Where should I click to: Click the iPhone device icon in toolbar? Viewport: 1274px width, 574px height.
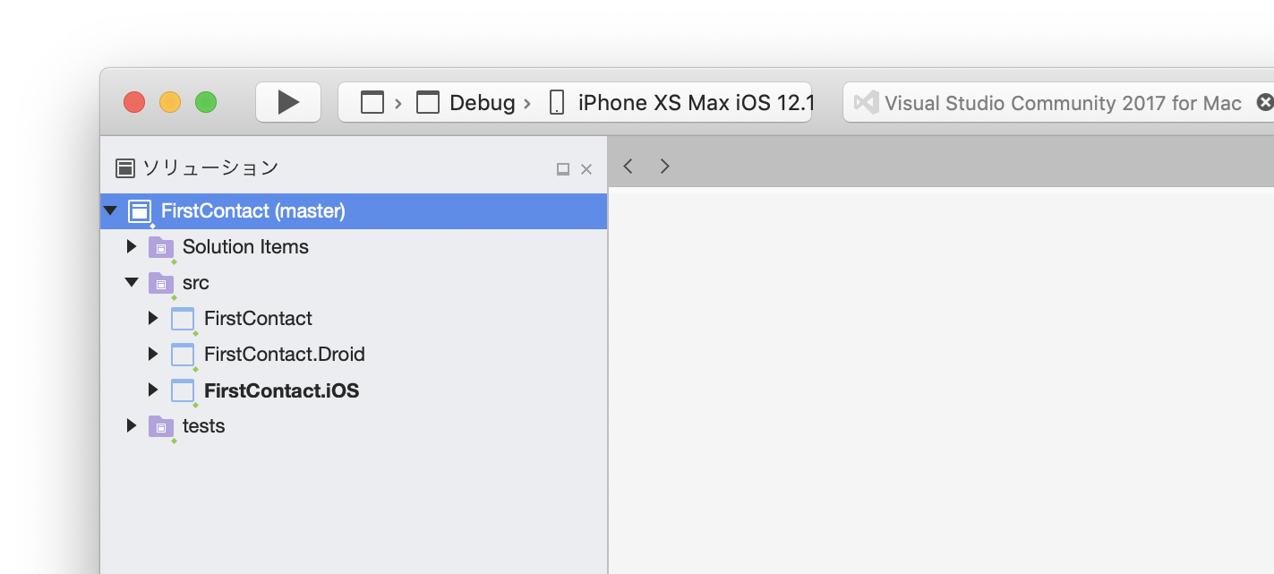click(557, 103)
